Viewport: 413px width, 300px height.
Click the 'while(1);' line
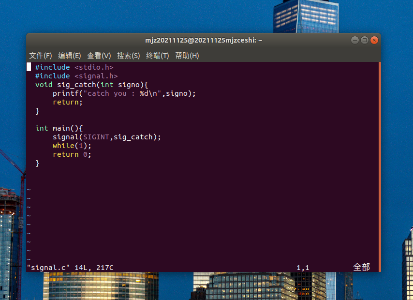tap(72, 146)
